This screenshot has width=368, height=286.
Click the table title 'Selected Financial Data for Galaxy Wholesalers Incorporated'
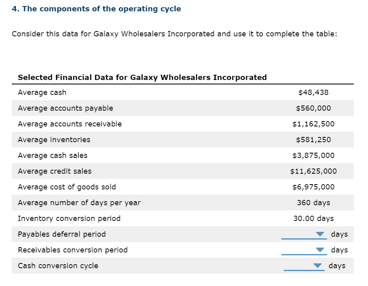[x=142, y=77]
